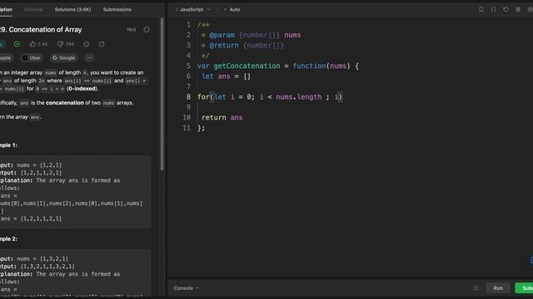Like the problem with the thumbs-up icon

(32, 44)
